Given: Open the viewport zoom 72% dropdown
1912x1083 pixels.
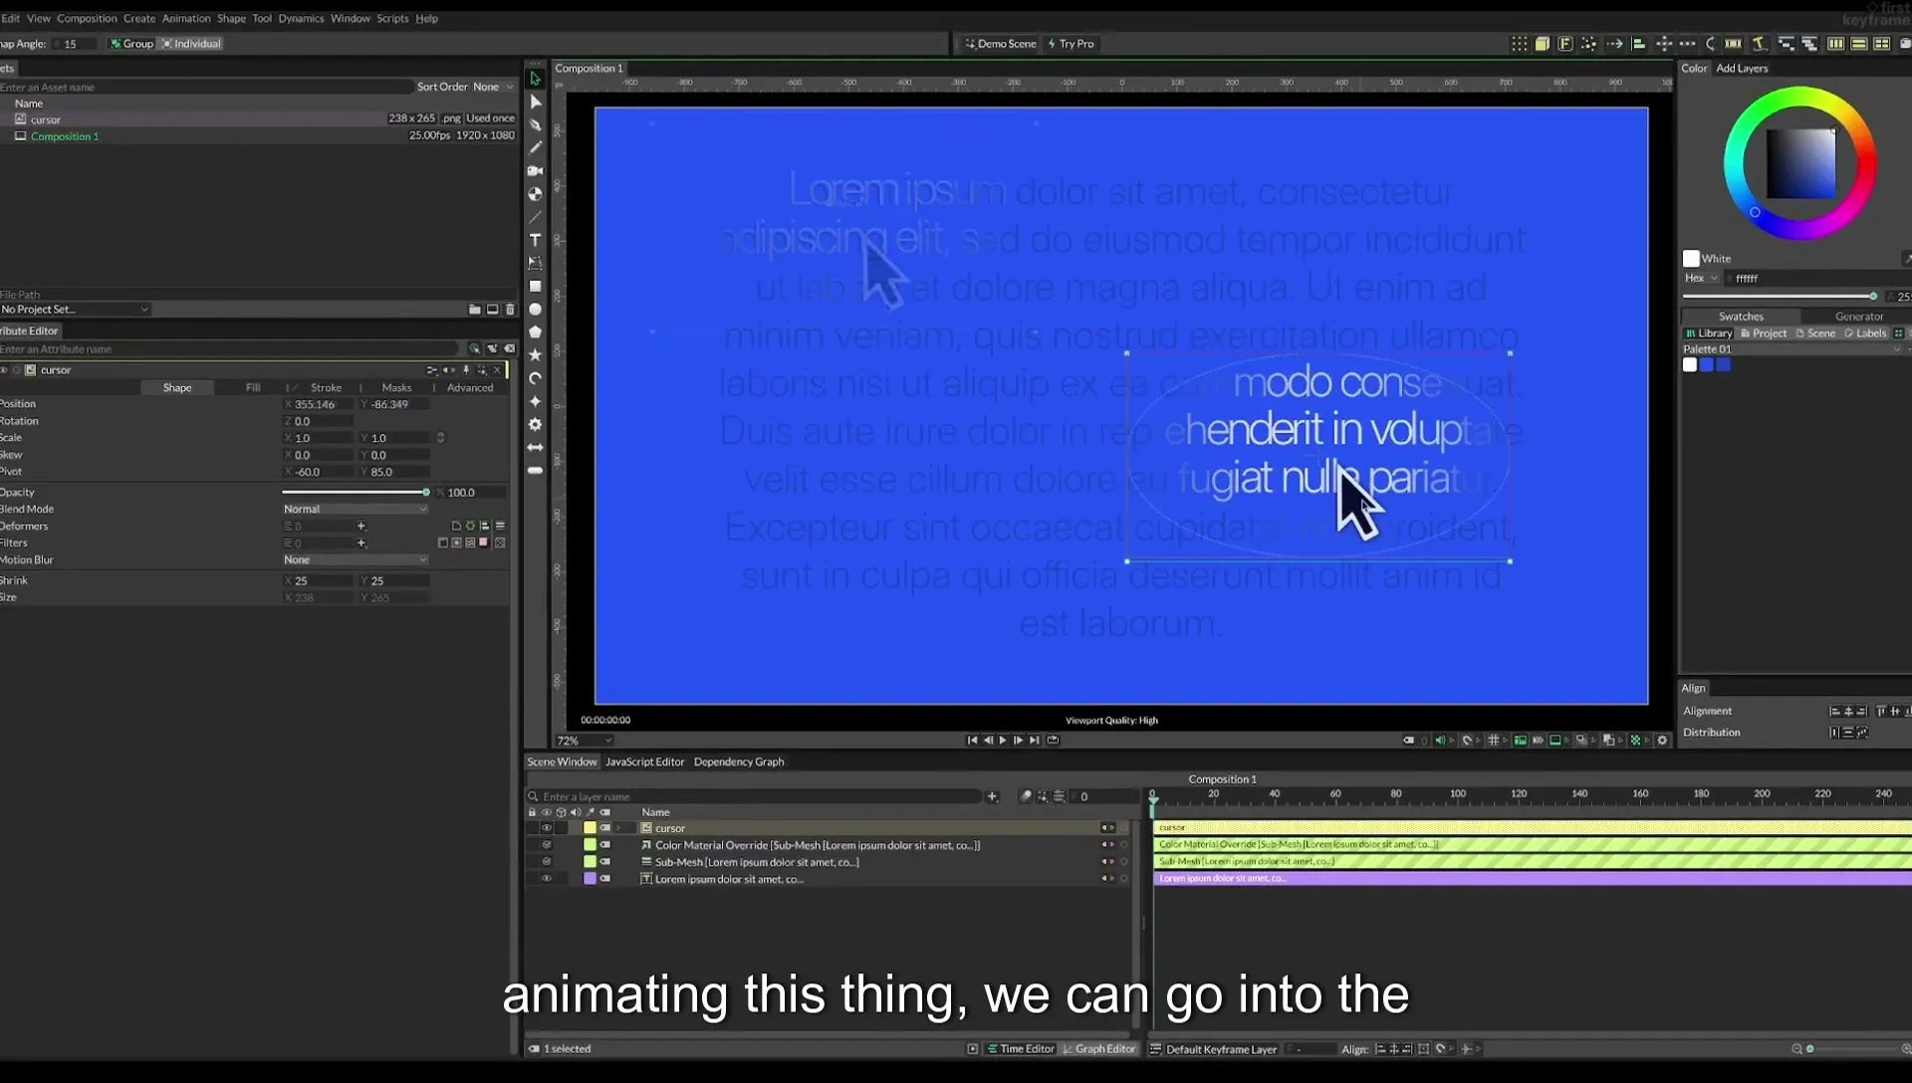Looking at the screenshot, I should 585,741.
